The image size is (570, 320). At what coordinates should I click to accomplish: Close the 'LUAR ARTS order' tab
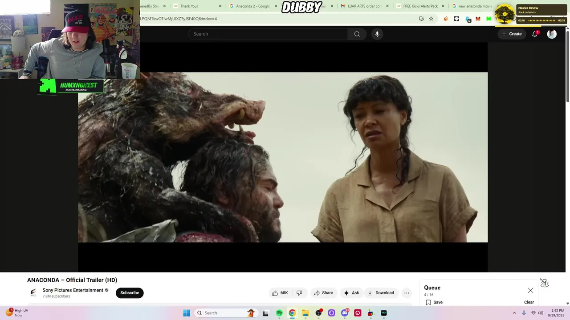tap(387, 6)
